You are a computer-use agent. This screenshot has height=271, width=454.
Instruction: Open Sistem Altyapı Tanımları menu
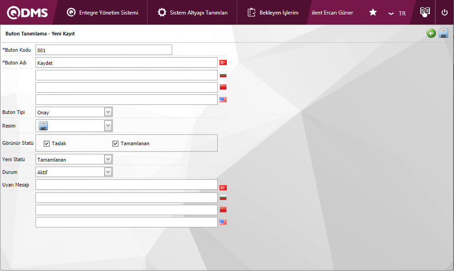tap(193, 12)
